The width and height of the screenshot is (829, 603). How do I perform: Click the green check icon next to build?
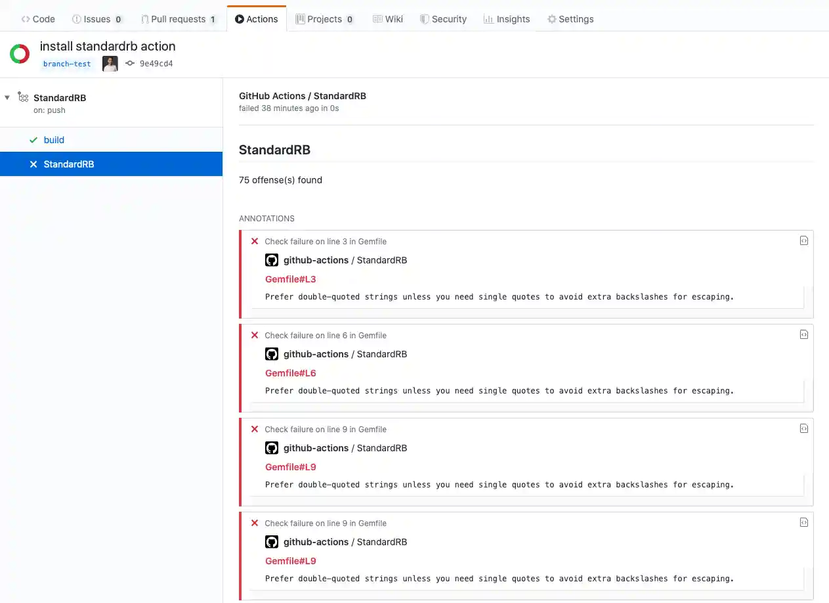click(x=32, y=140)
